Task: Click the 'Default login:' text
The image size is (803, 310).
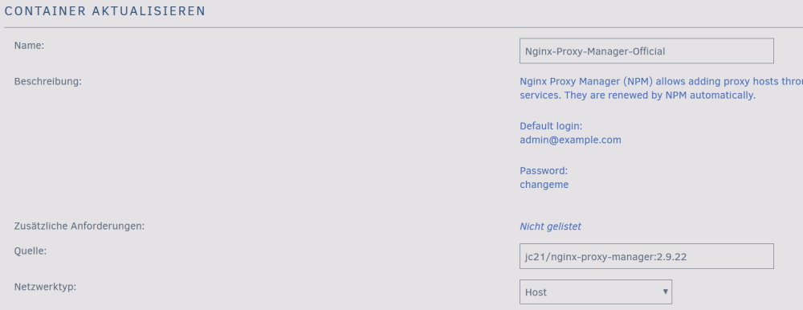Action: [551, 126]
